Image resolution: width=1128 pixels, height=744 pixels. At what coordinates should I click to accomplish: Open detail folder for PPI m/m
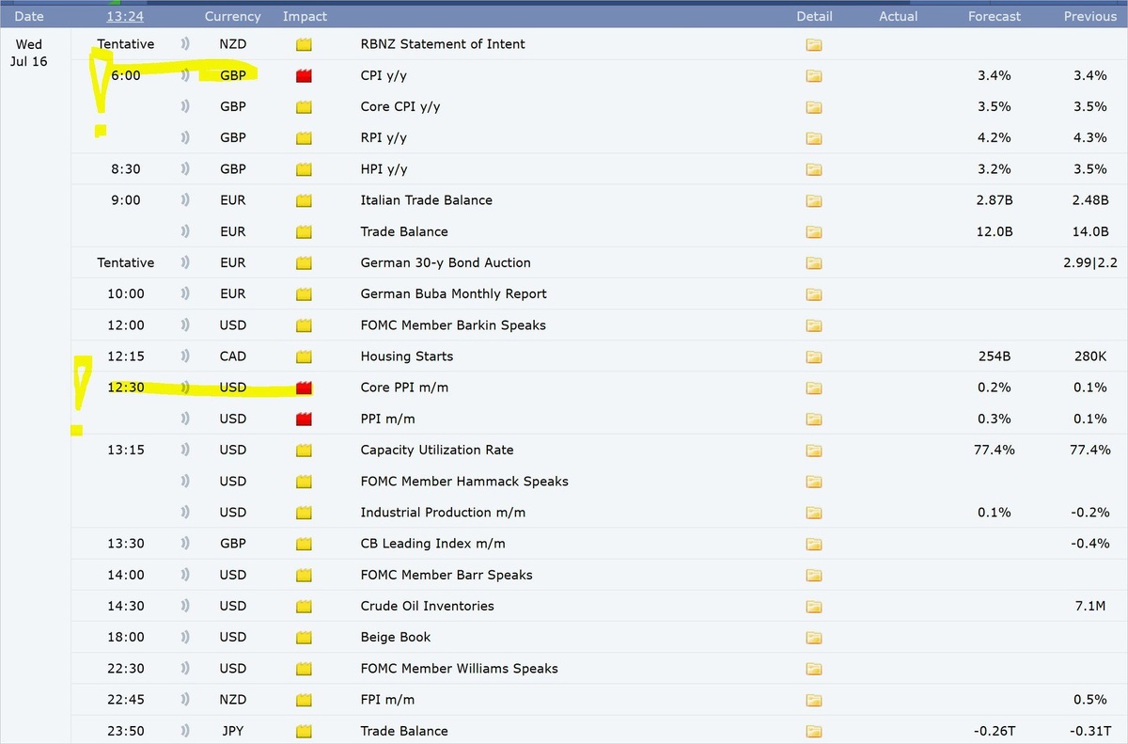pos(814,419)
